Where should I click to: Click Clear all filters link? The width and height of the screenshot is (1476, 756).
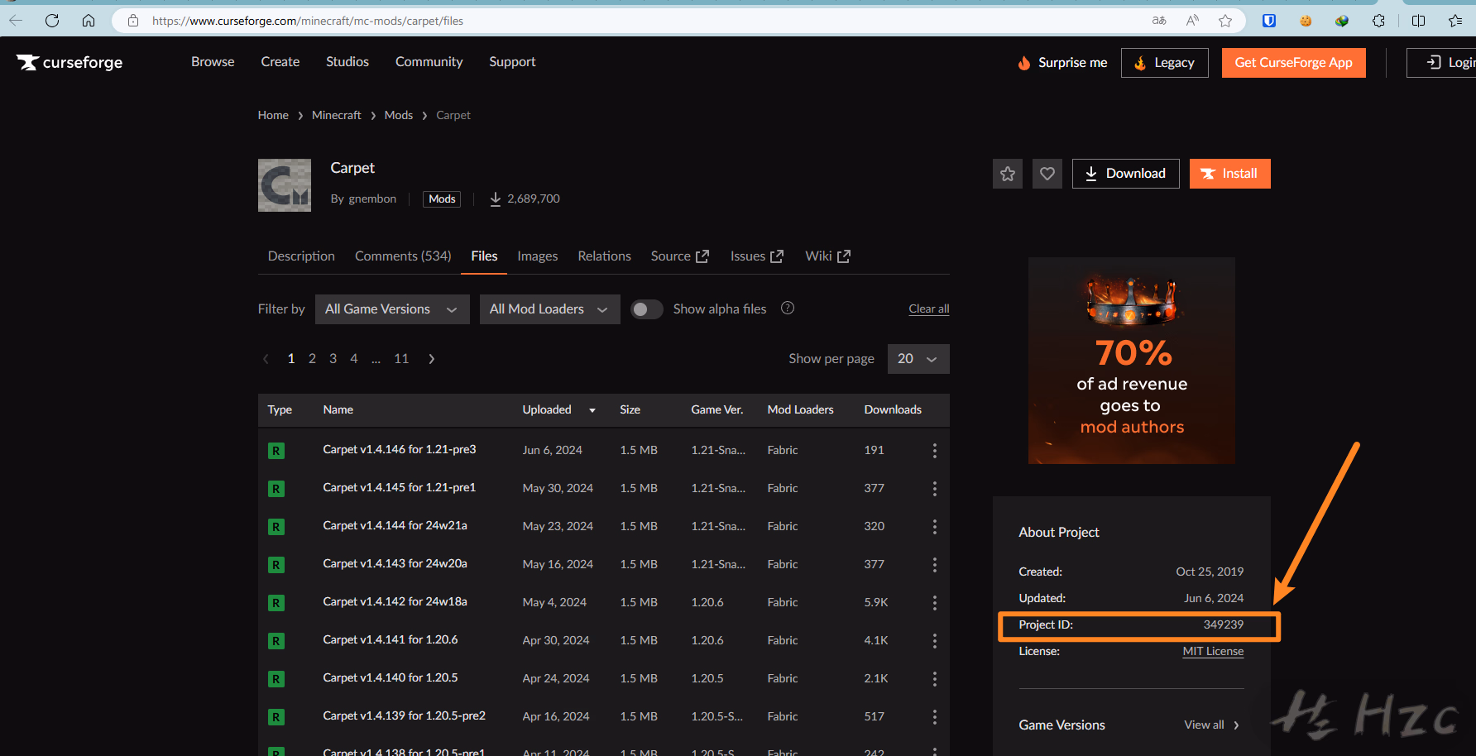929,309
